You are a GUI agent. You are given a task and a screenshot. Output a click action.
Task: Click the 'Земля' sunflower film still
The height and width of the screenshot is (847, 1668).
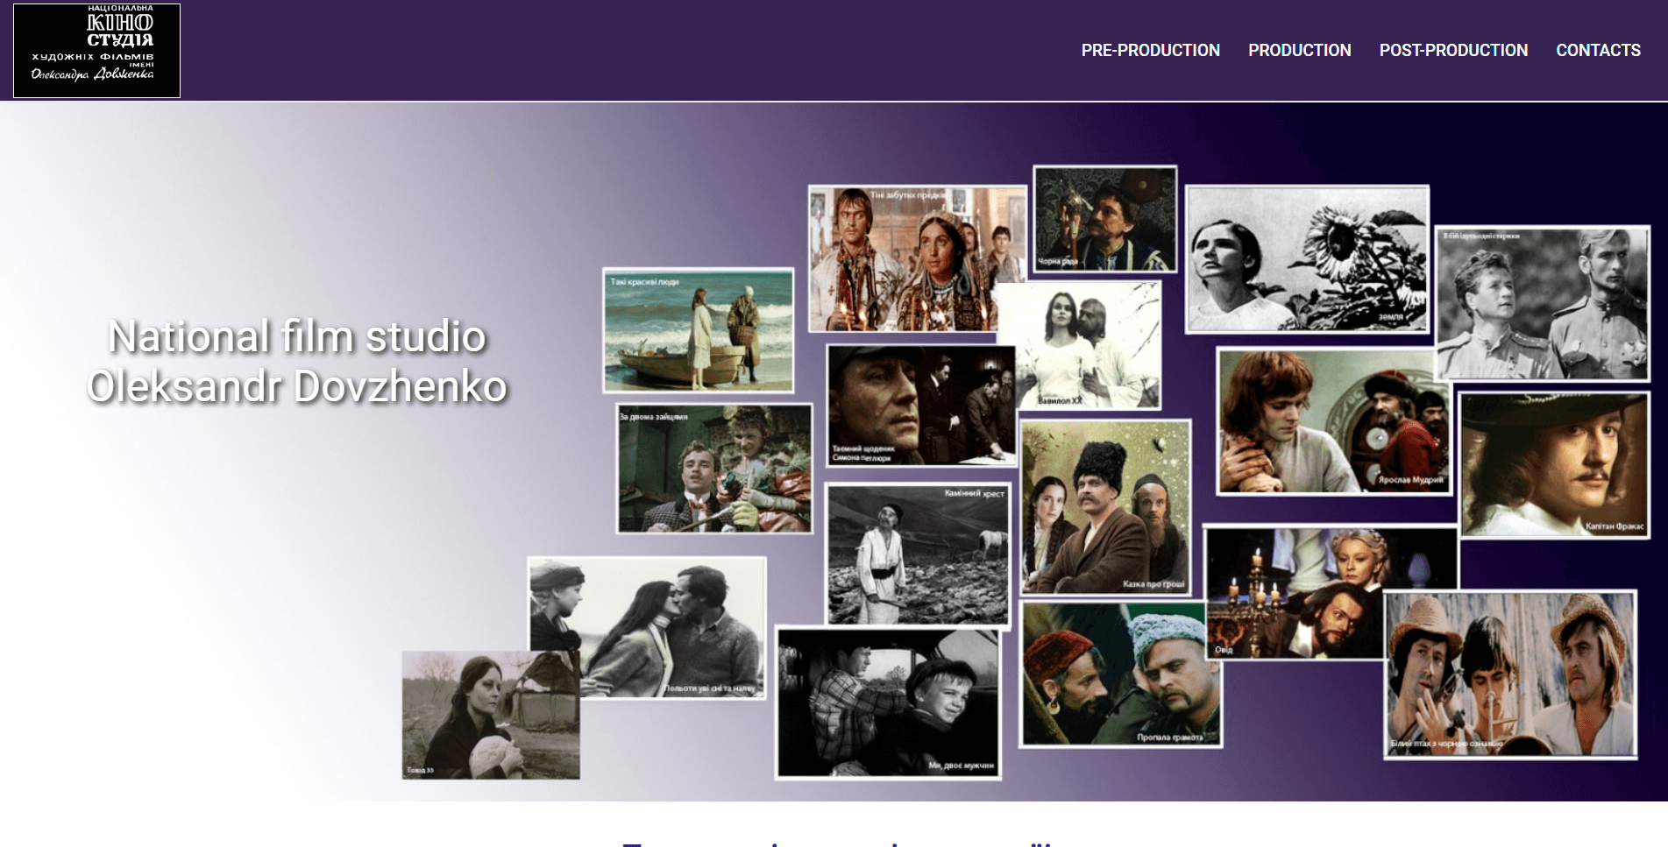(1307, 259)
